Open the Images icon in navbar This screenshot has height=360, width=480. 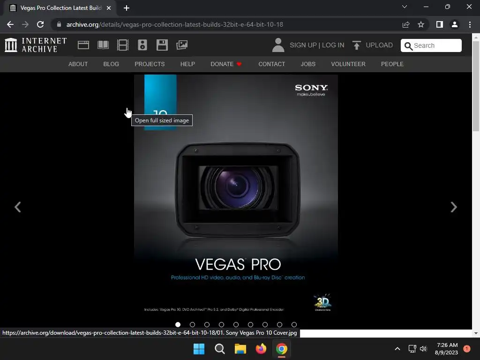click(x=182, y=45)
